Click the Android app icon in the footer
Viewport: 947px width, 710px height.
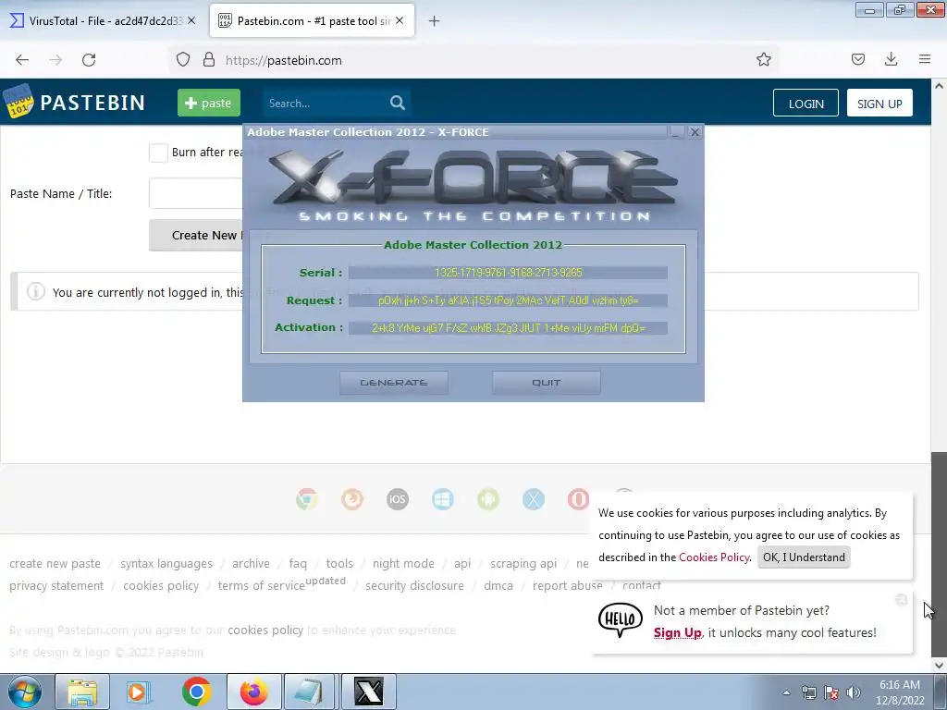point(488,499)
